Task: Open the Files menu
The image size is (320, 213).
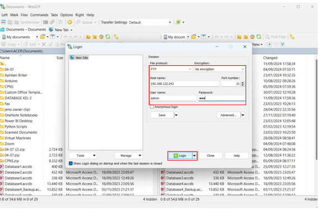Action: tap(24, 15)
